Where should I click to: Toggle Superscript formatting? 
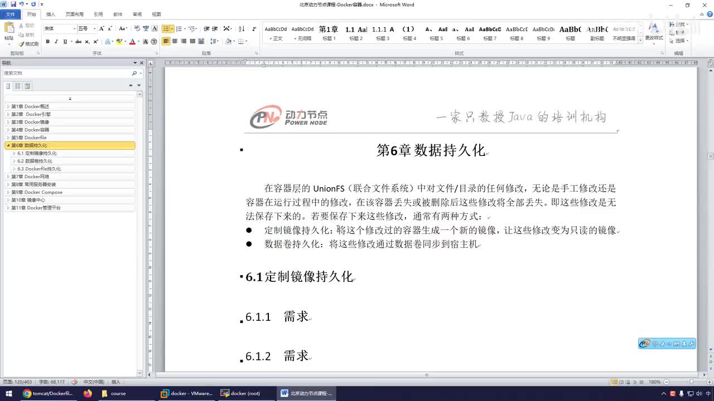pos(95,42)
